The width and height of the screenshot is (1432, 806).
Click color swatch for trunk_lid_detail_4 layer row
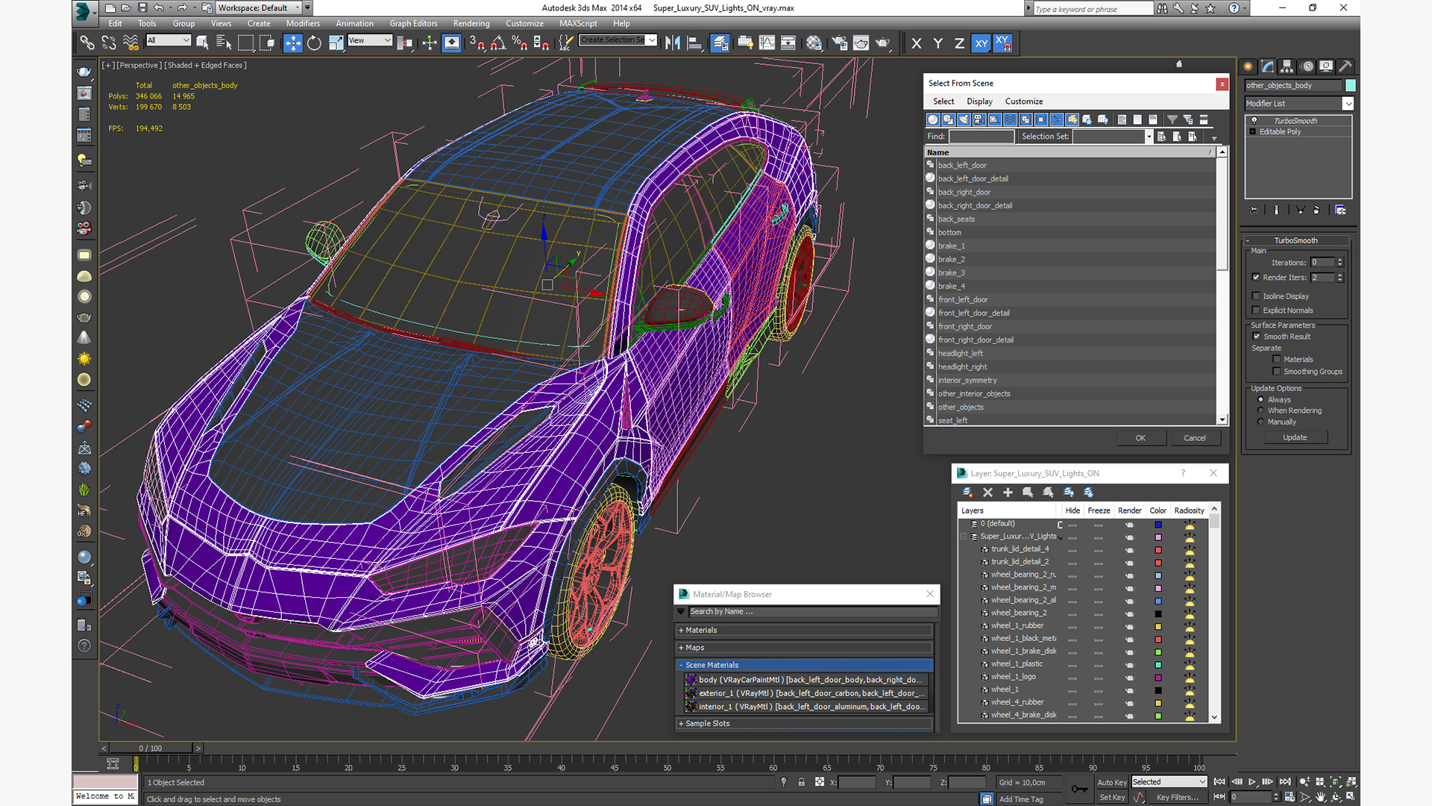(x=1158, y=550)
